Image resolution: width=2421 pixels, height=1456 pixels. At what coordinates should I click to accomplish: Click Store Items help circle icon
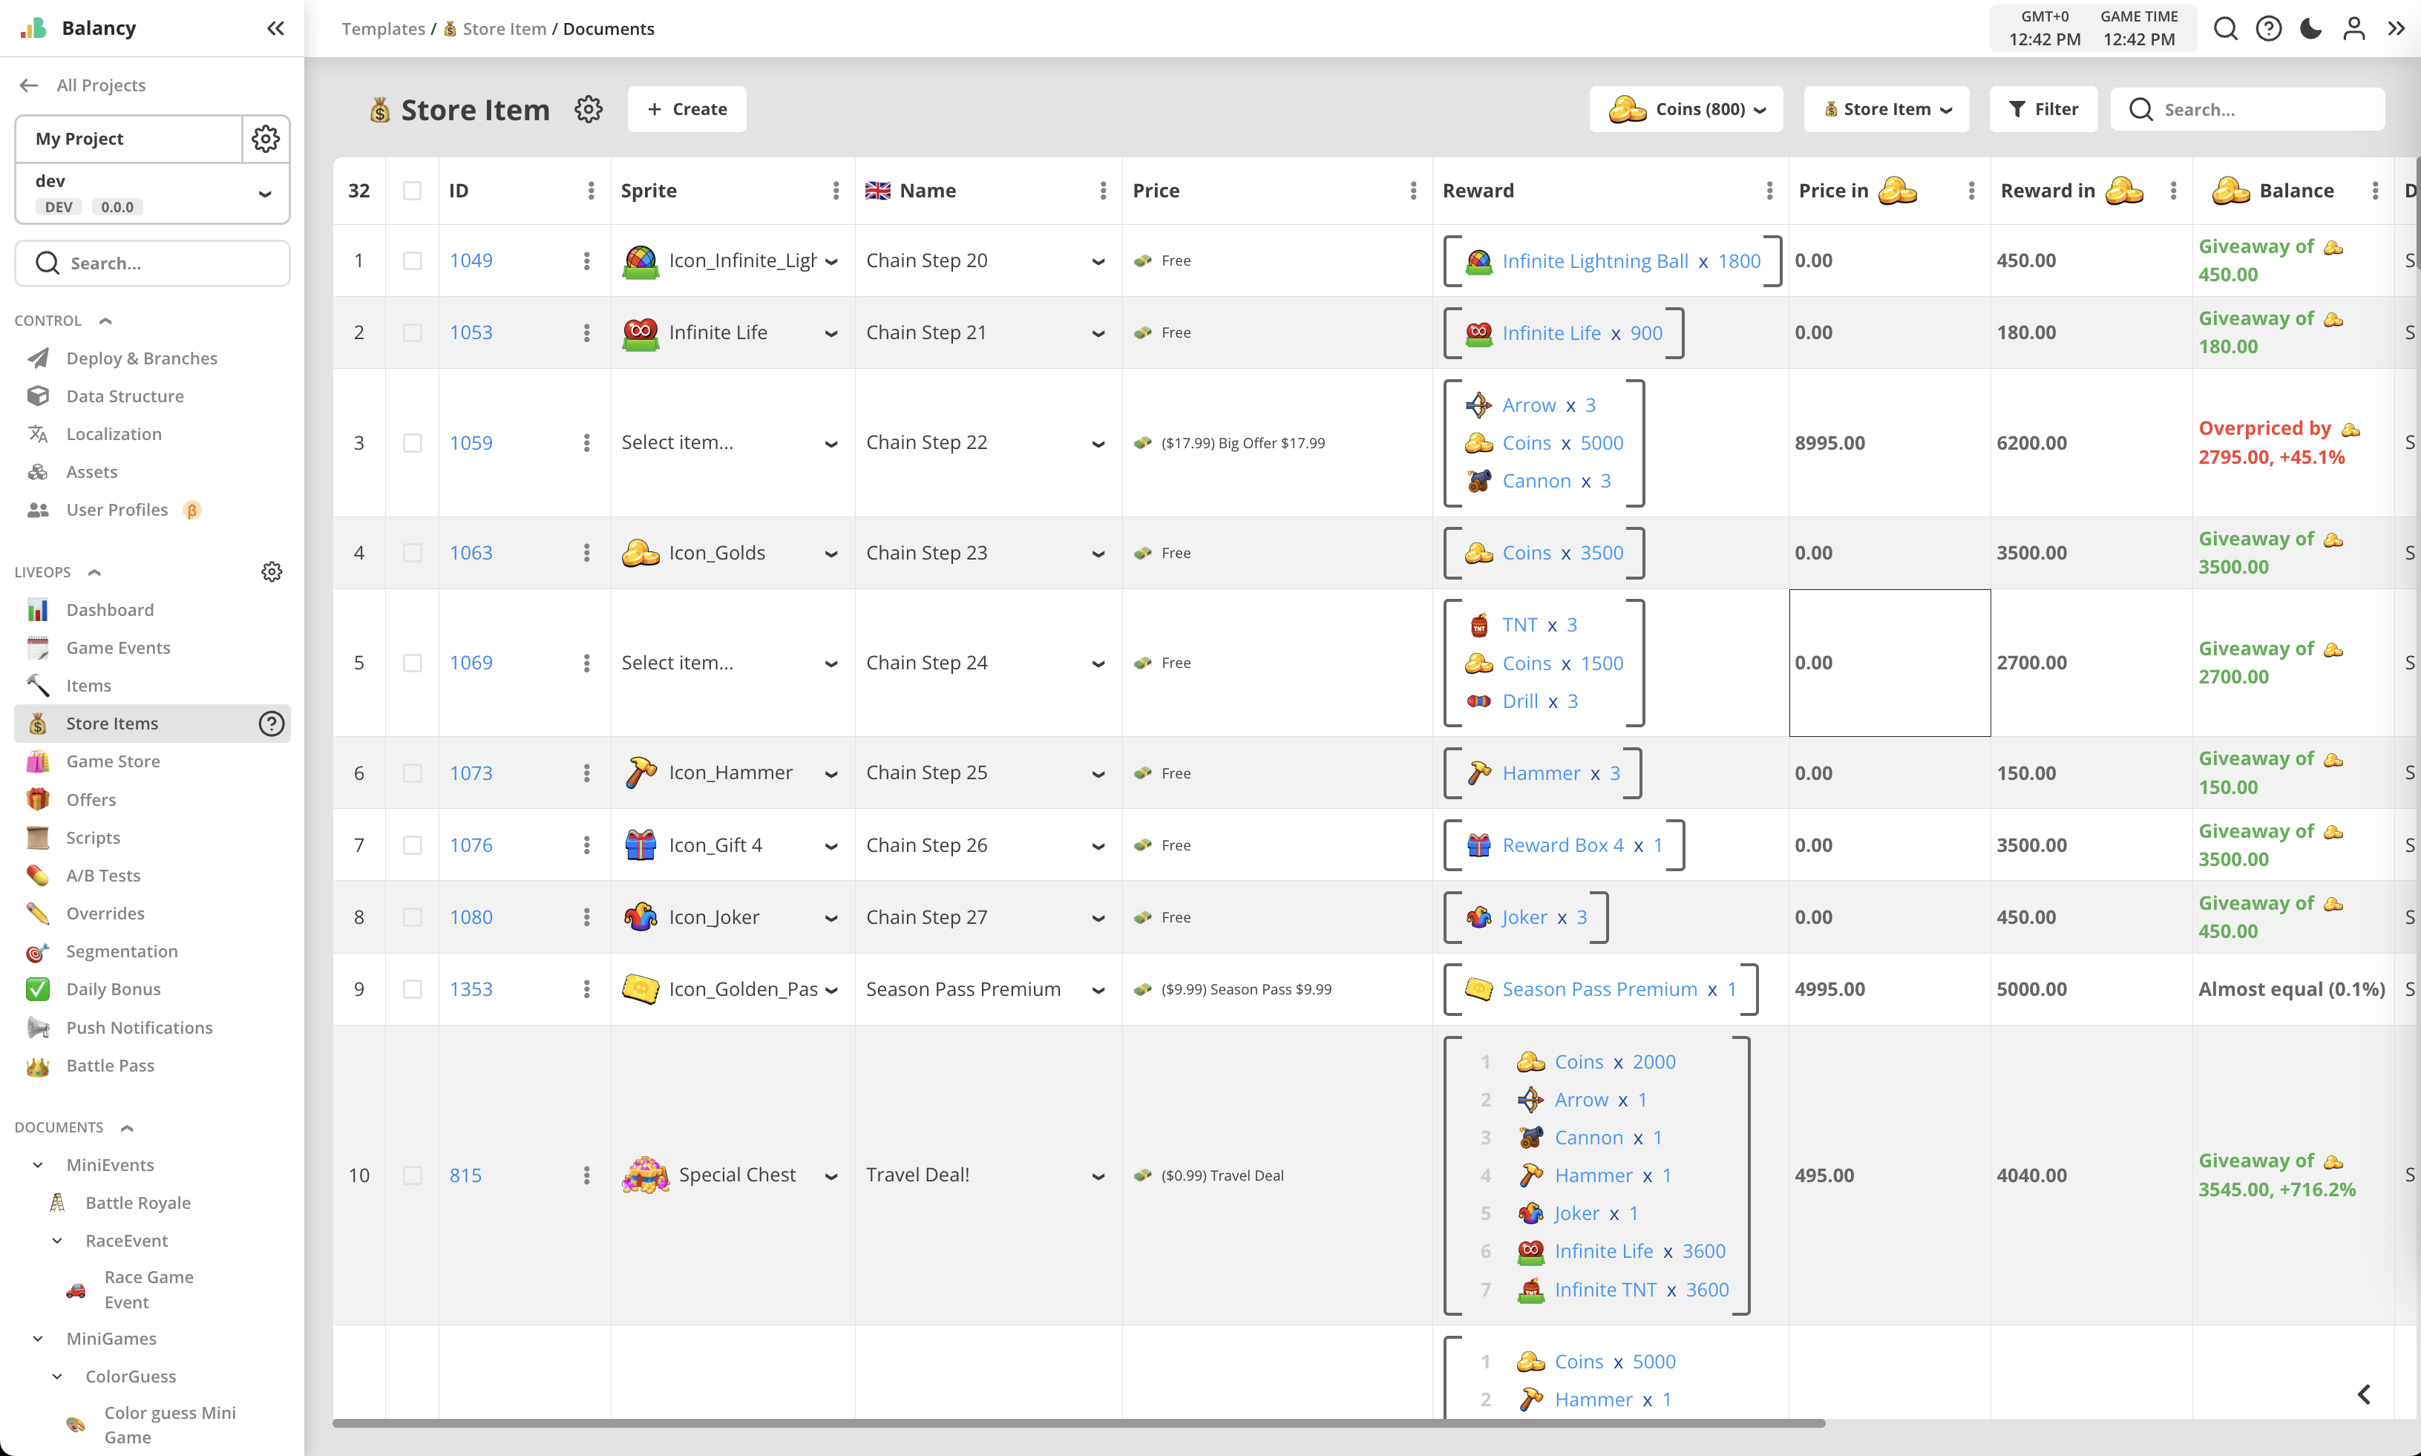(272, 724)
